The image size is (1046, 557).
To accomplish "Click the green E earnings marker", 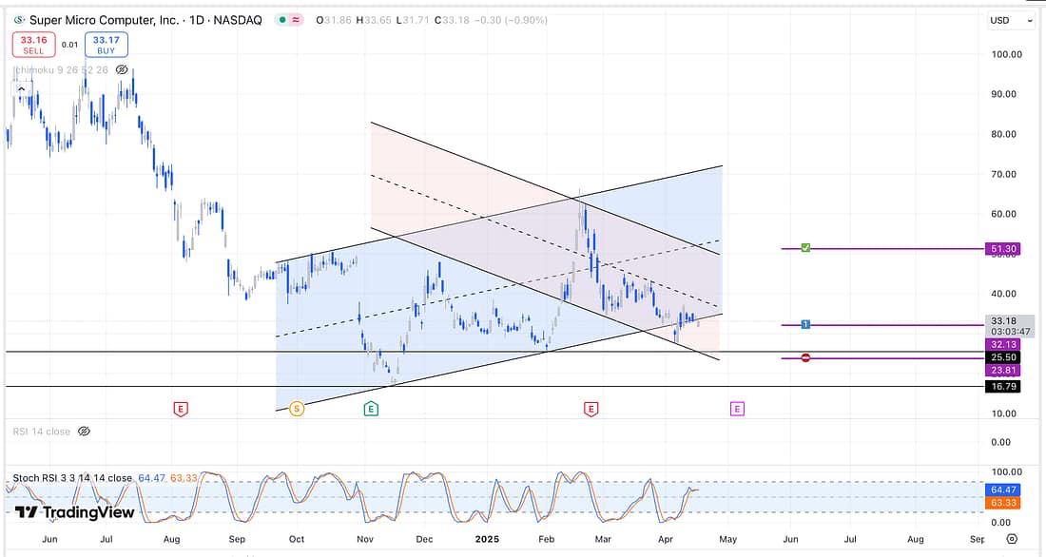I will (371, 409).
